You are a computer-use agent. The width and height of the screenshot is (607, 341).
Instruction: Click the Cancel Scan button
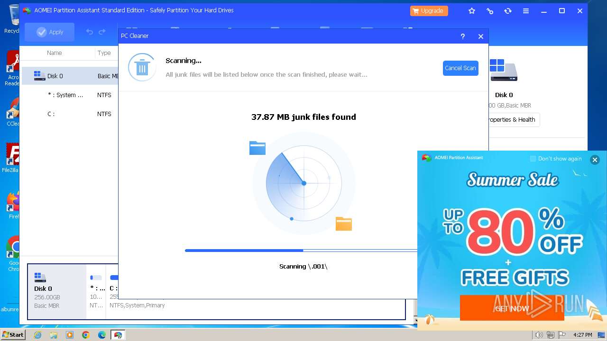pos(460,68)
